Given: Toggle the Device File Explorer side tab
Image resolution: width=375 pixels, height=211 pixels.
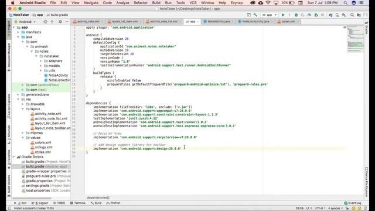Looking at the screenshot, I should coord(366,182).
